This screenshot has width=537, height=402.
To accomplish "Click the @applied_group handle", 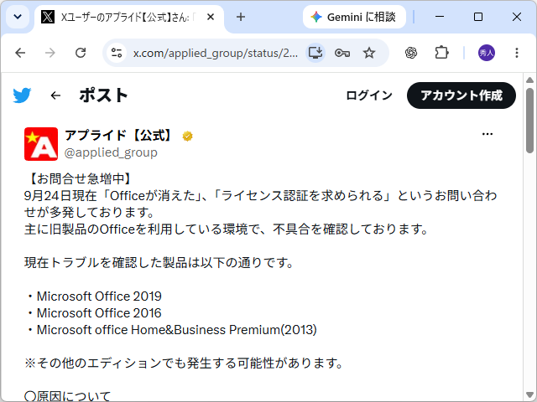I will [x=111, y=152].
